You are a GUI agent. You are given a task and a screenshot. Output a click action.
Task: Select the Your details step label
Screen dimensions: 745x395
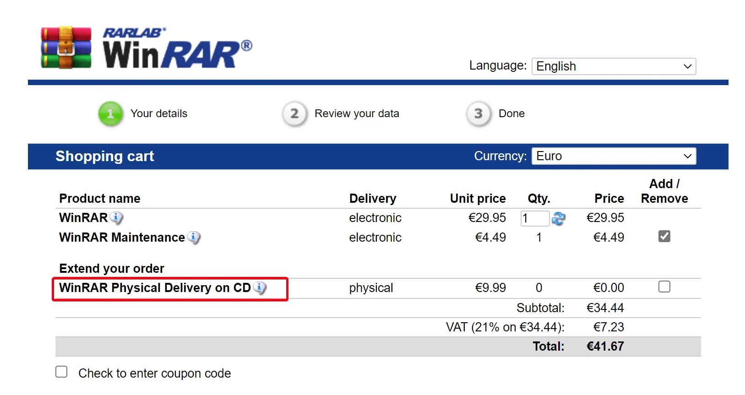(x=159, y=114)
